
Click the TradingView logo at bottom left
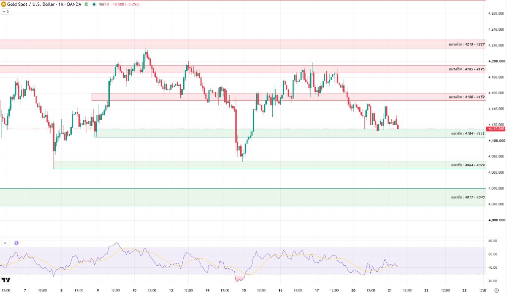[x=6, y=280]
